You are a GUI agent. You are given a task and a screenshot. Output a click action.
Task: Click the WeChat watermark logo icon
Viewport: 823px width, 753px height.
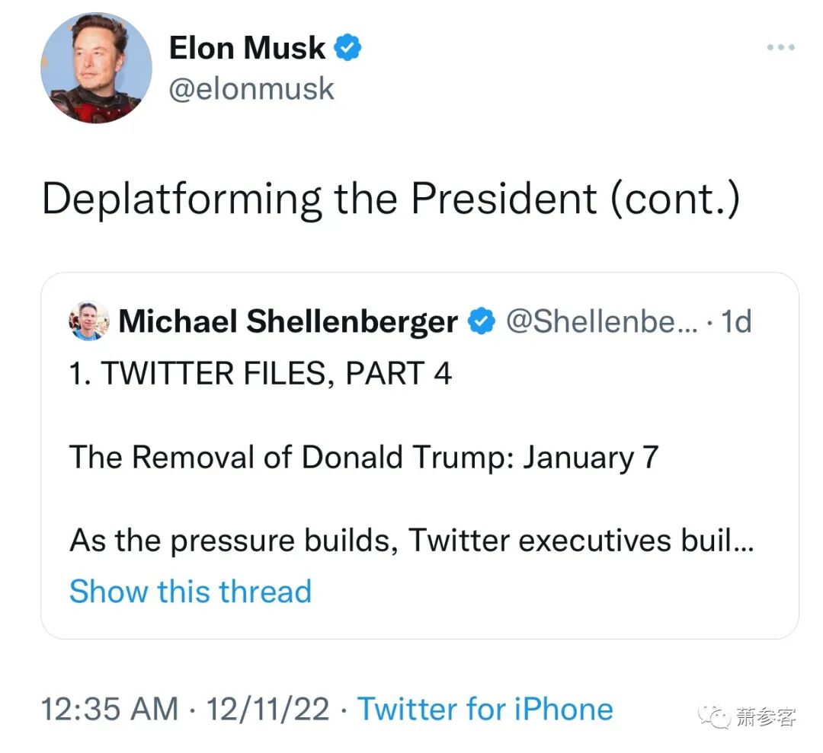716,716
